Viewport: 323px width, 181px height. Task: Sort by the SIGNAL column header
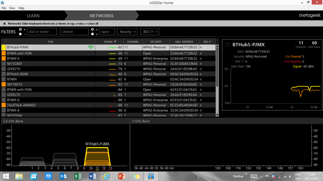pyautogui.click(x=109, y=42)
